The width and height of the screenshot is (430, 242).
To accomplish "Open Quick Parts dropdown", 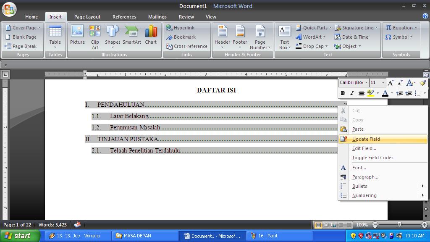I will [x=313, y=28].
